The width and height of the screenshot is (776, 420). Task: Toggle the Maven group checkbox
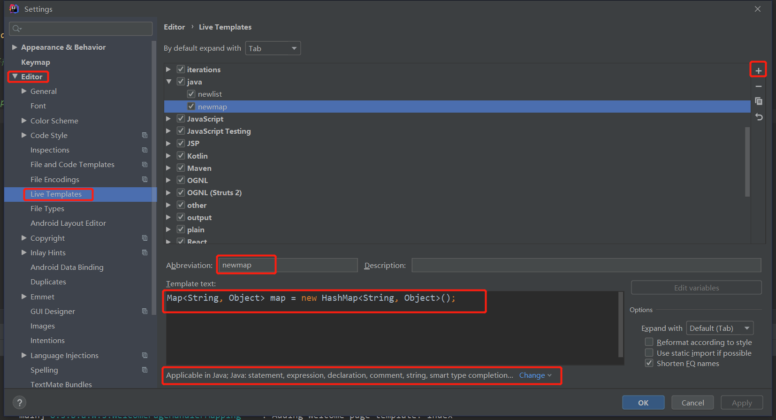coord(181,168)
